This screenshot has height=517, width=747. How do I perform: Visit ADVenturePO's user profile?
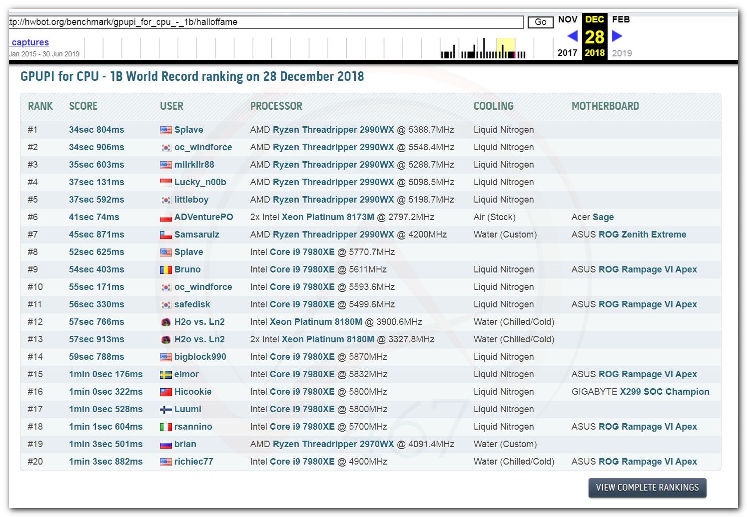click(x=203, y=217)
